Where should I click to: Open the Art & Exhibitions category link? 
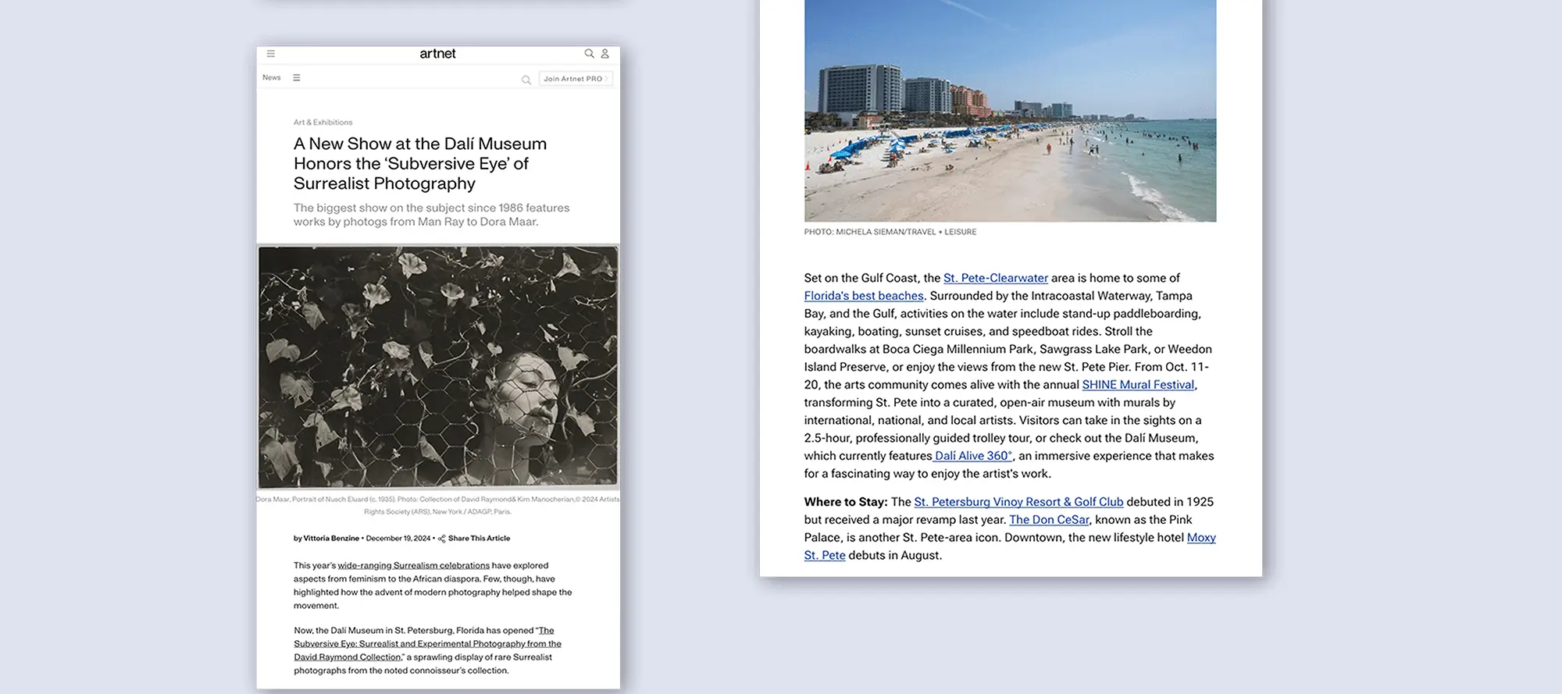click(323, 123)
